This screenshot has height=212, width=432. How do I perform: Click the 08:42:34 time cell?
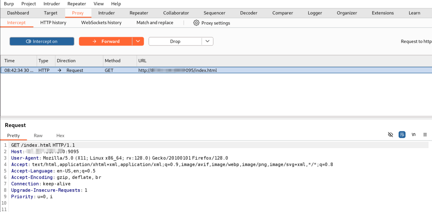[19, 70]
